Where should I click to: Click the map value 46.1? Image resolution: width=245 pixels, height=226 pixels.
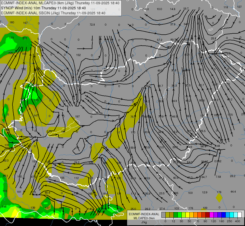point(5,176)
